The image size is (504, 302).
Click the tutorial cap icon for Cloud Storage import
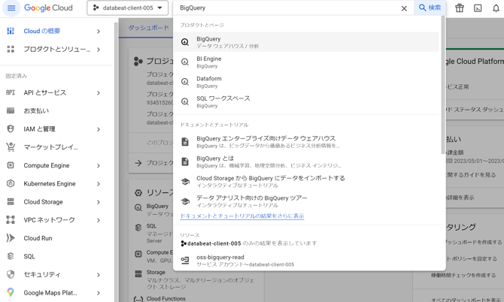(185, 182)
